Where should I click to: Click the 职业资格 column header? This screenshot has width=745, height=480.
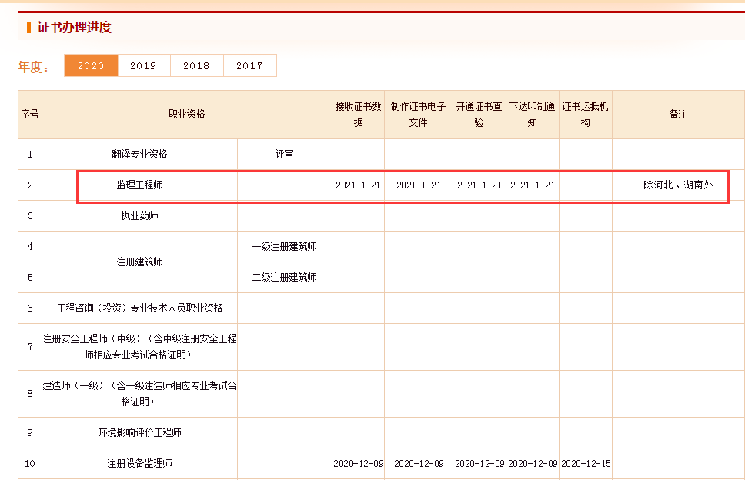(187, 114)
